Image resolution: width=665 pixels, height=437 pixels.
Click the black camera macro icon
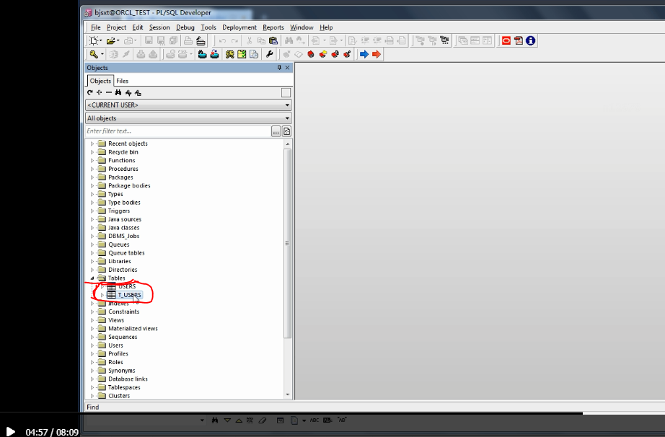coord(444,40)
